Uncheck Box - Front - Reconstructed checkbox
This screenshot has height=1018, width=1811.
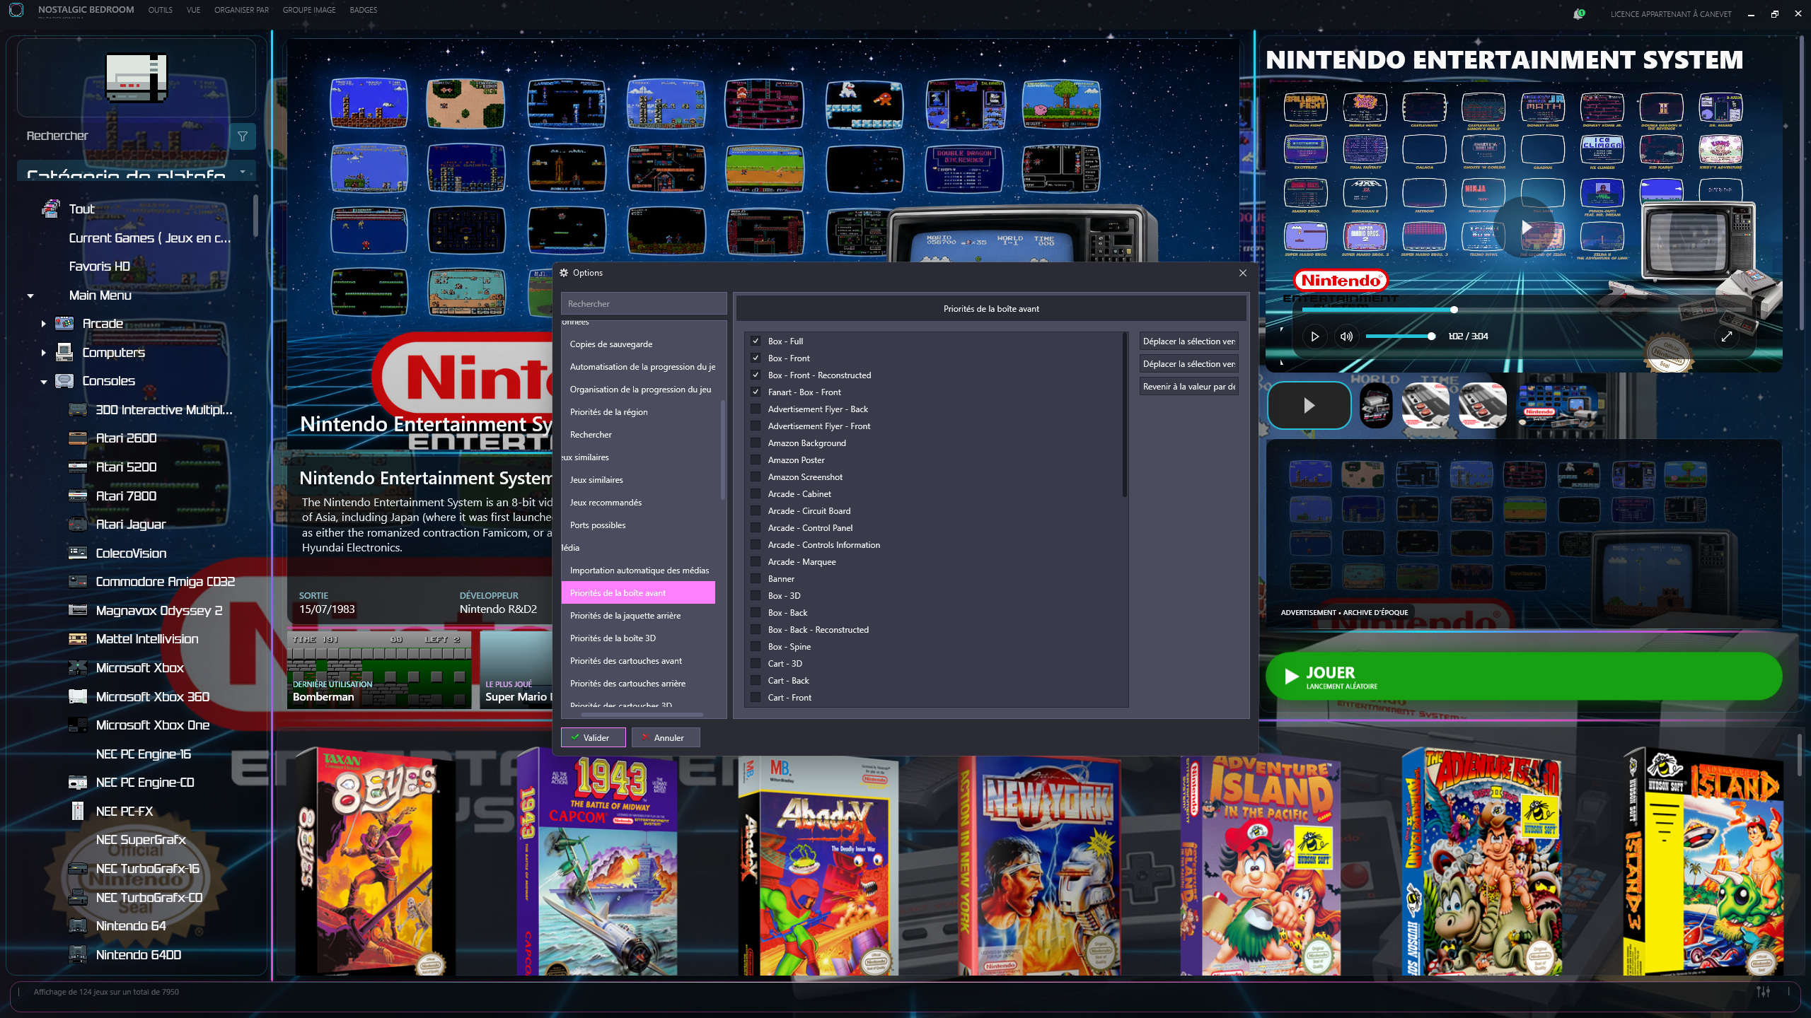(x=756, y=375)
